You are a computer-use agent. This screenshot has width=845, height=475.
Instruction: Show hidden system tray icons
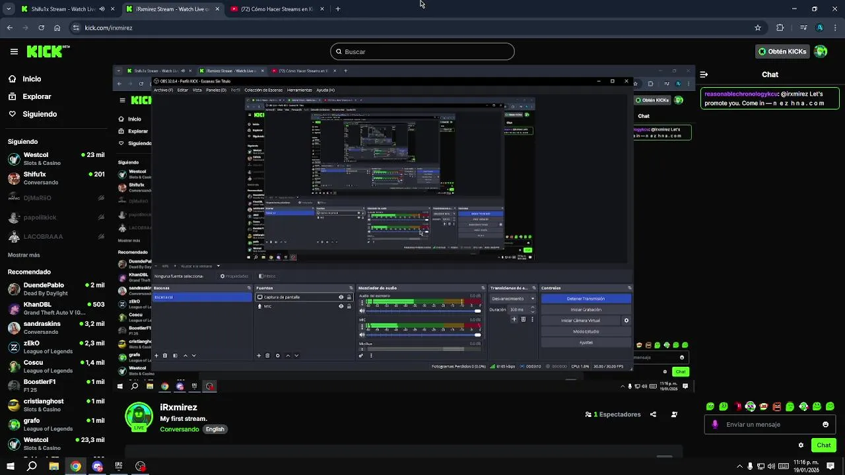[x=740, y=466]
